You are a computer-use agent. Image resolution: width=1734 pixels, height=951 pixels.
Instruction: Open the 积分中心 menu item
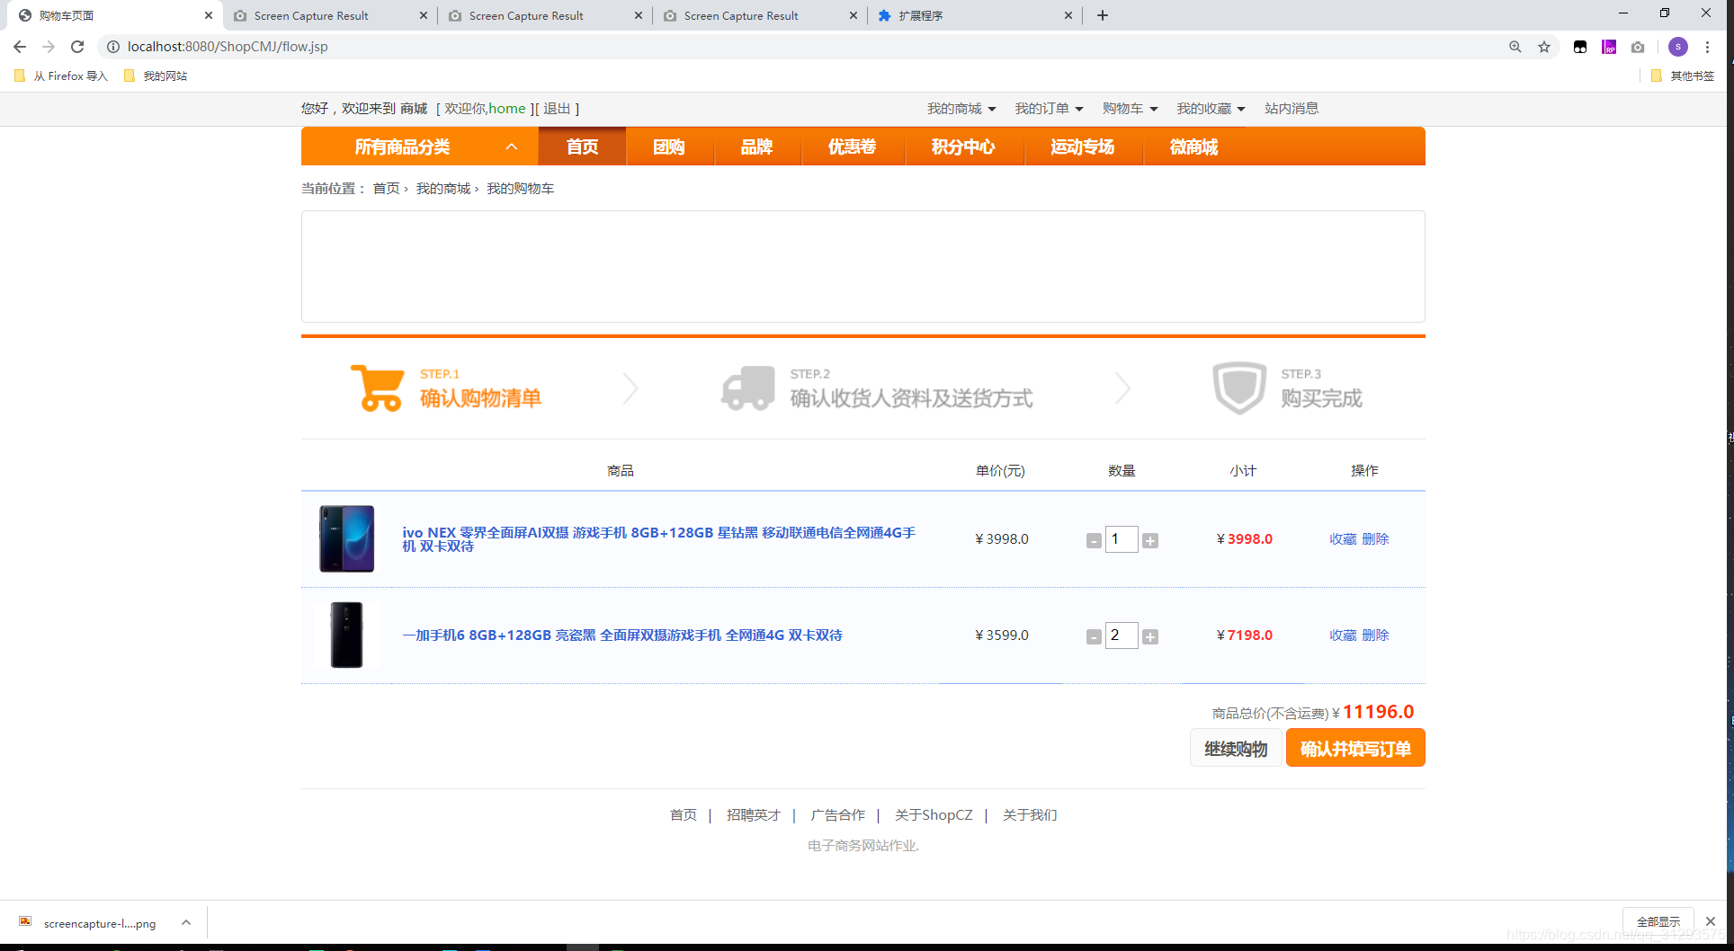(964, 147)
